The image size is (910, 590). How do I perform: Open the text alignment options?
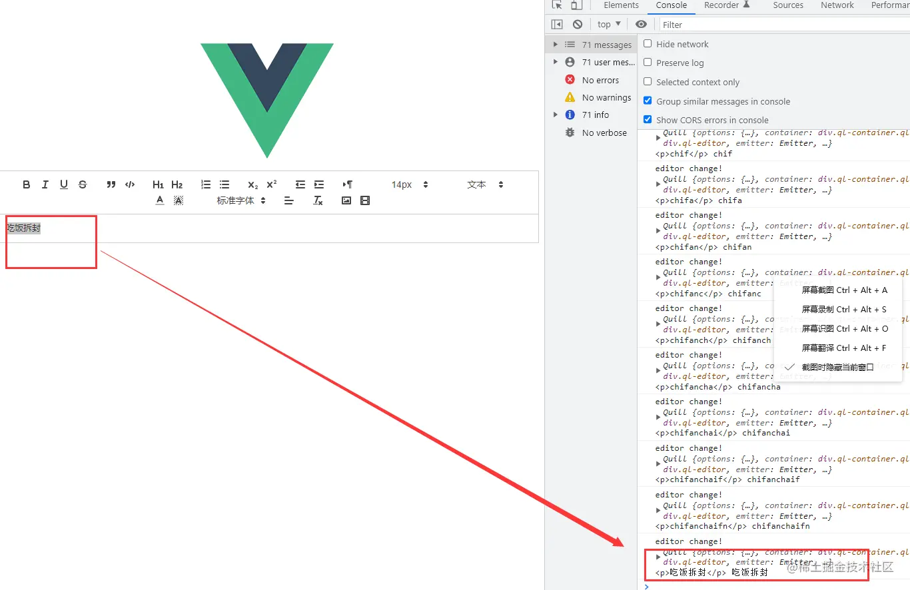288,200
